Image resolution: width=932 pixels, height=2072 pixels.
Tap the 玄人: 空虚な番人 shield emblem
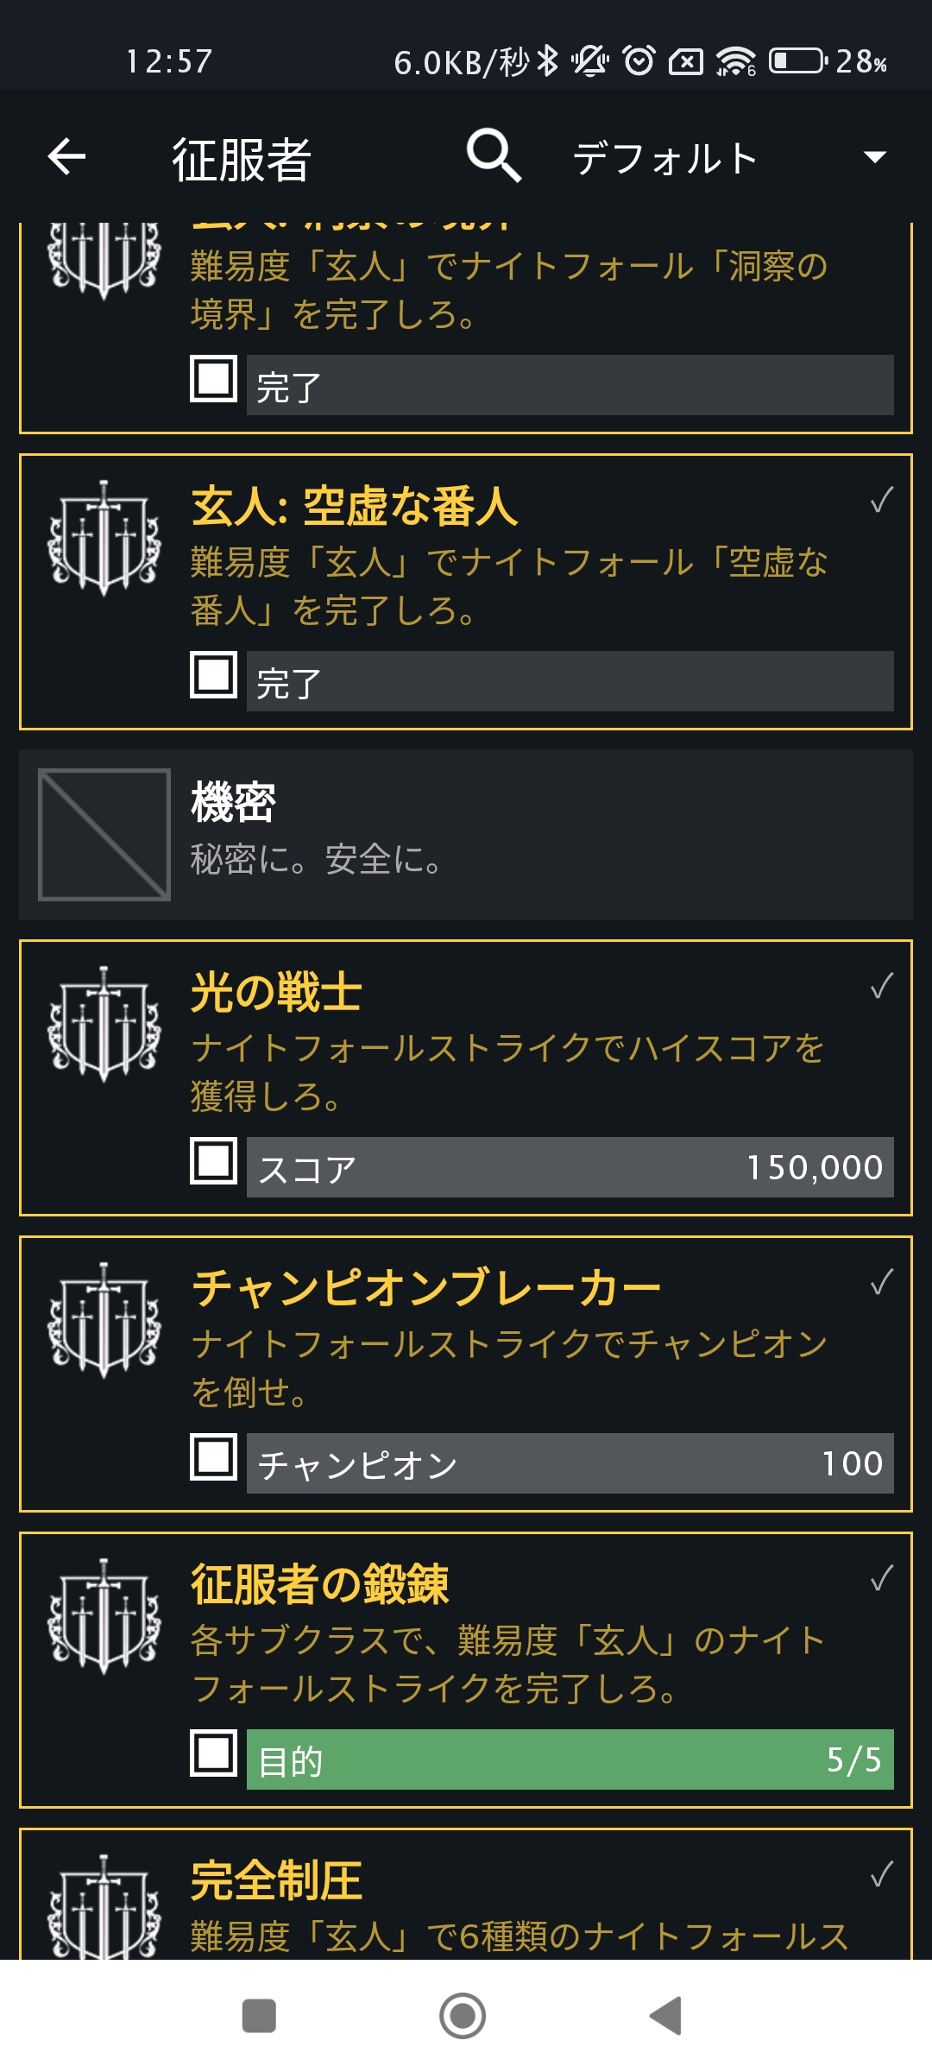point(104,539)
